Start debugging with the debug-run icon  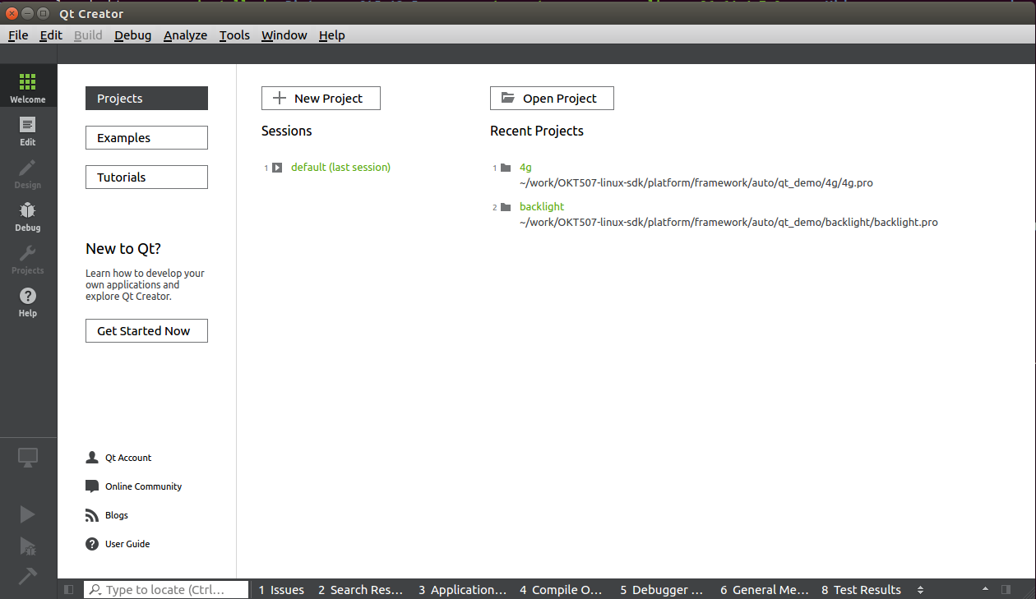pos(27,546)
